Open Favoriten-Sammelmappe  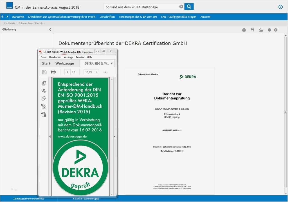[86, 199]
